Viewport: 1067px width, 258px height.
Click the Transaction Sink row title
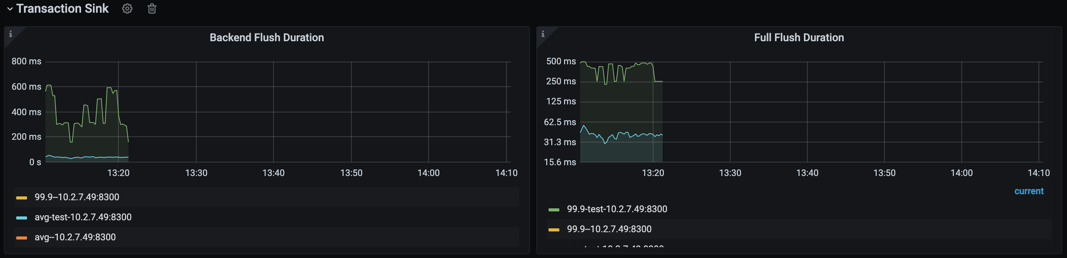tap(62, 9)
